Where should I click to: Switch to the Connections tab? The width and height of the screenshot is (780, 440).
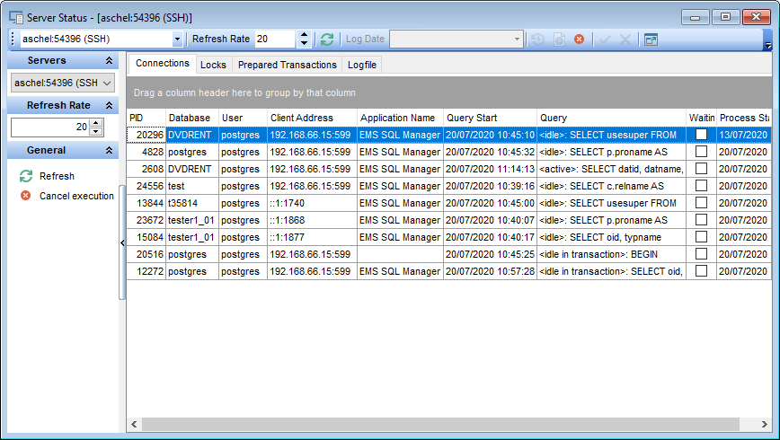162,64
